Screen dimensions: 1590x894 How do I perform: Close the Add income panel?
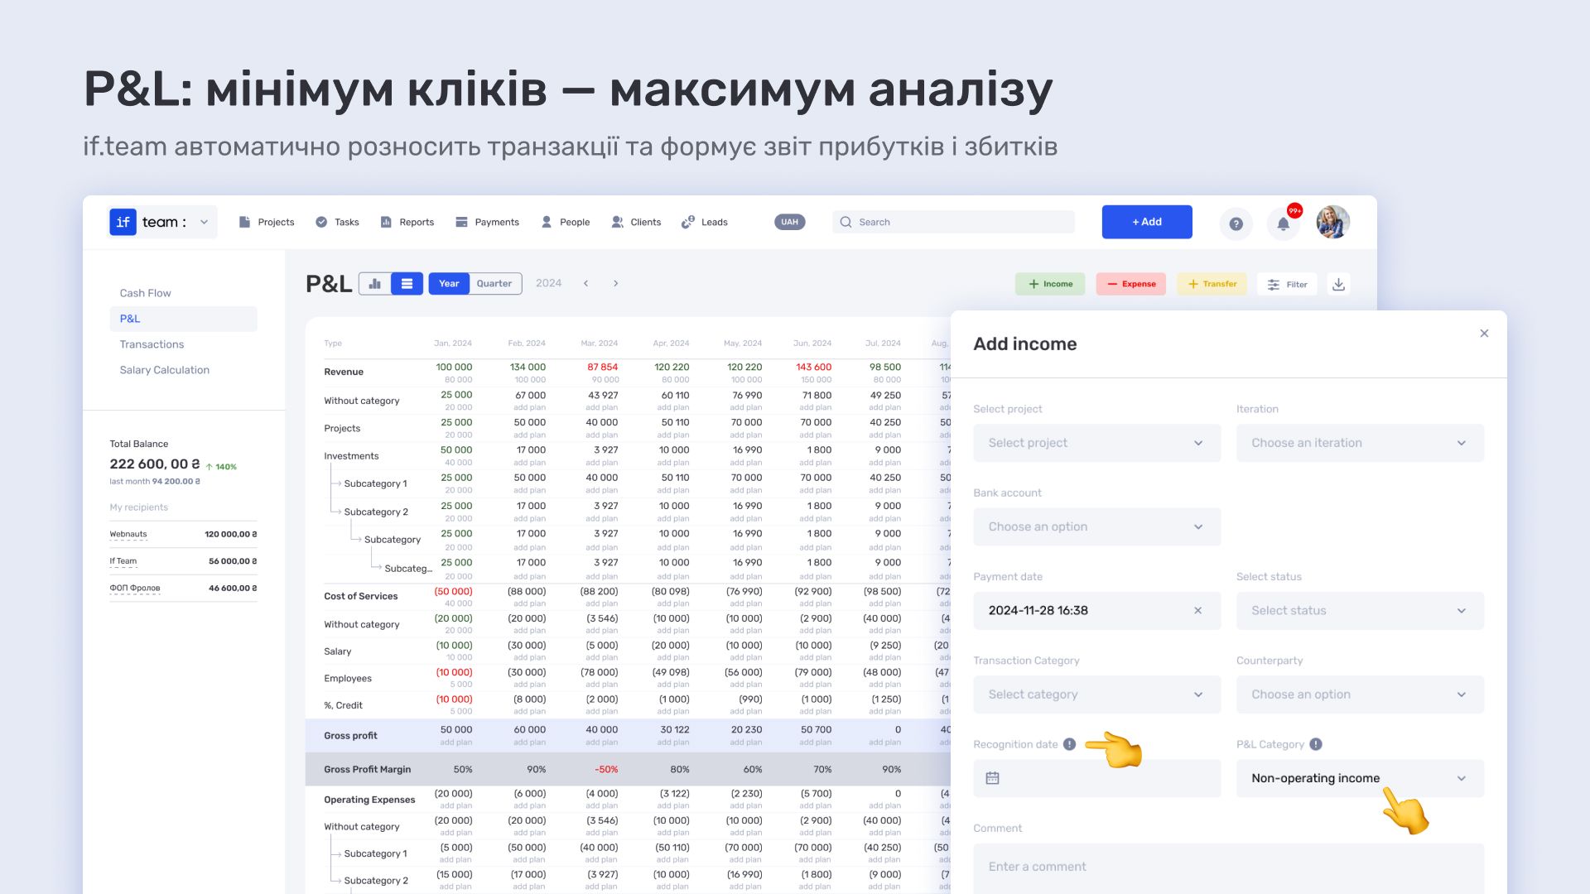tap(1484, 334)
